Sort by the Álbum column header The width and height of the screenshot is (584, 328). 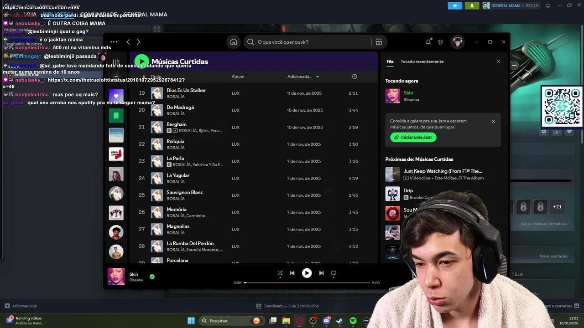pos(238,77)
